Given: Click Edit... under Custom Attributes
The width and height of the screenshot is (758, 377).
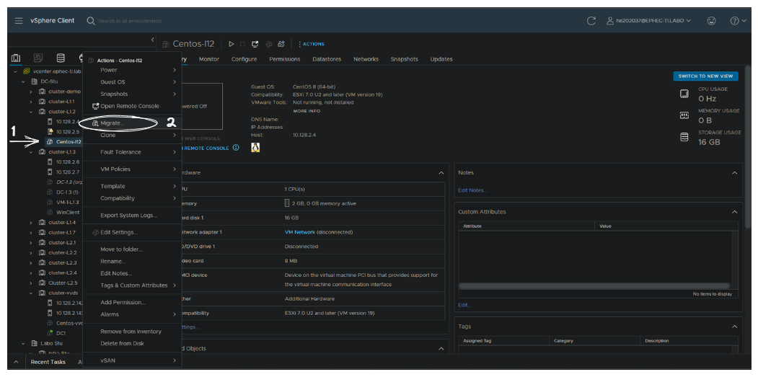Looking at the screenshot, I should click(x=464, y=305).
